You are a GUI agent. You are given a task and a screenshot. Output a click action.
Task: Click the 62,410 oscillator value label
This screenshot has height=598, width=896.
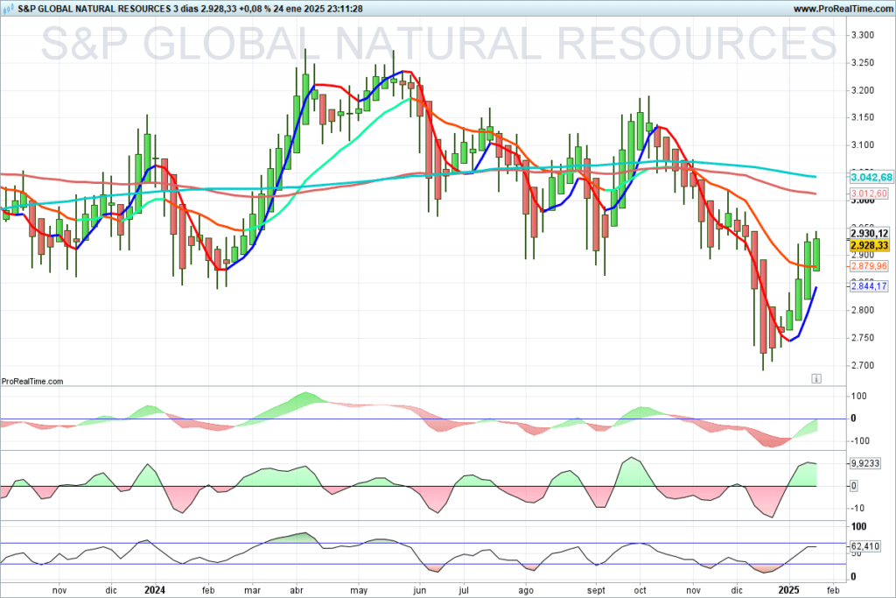pyautogui.click(x=865, y=546)
